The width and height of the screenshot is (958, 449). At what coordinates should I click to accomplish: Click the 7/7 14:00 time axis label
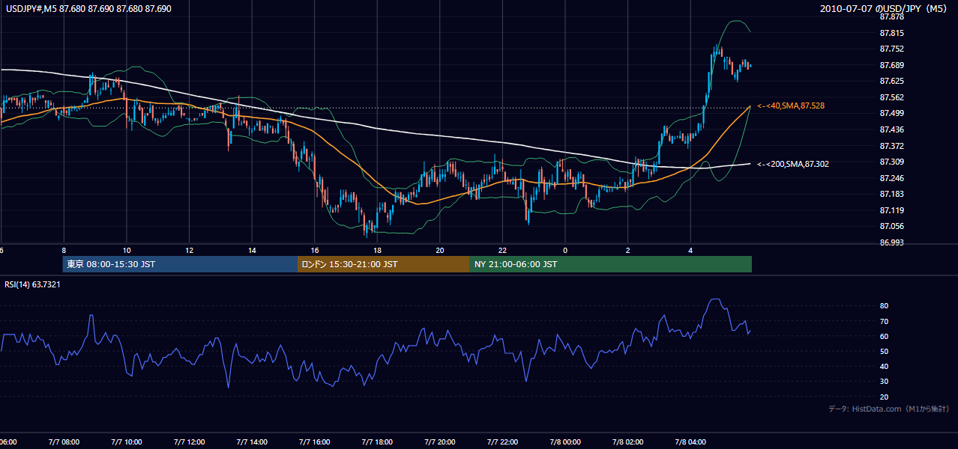253,442
